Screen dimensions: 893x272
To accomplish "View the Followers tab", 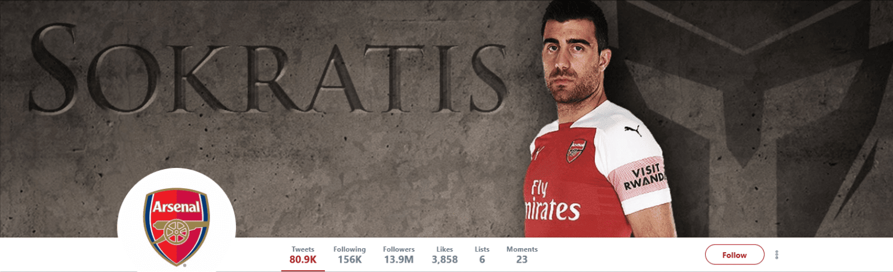I will (x=399, y=255).
